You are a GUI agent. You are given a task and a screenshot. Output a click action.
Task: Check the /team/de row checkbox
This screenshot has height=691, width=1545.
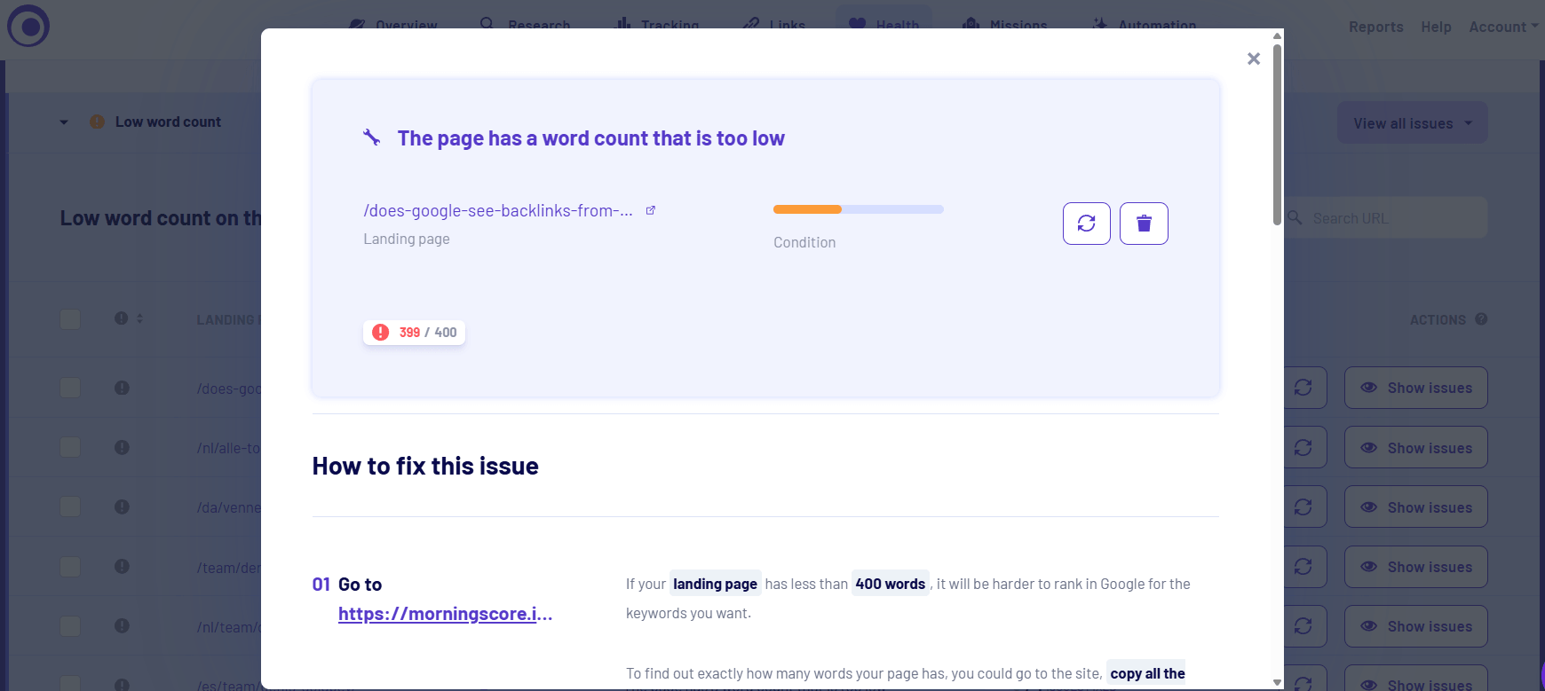click(x=70, y=567)
